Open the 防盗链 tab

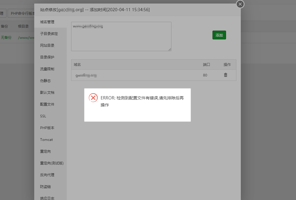45,187
